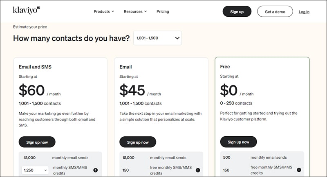Click the chevron next to Resources
The image size is (327, 177).
[146, 11]
